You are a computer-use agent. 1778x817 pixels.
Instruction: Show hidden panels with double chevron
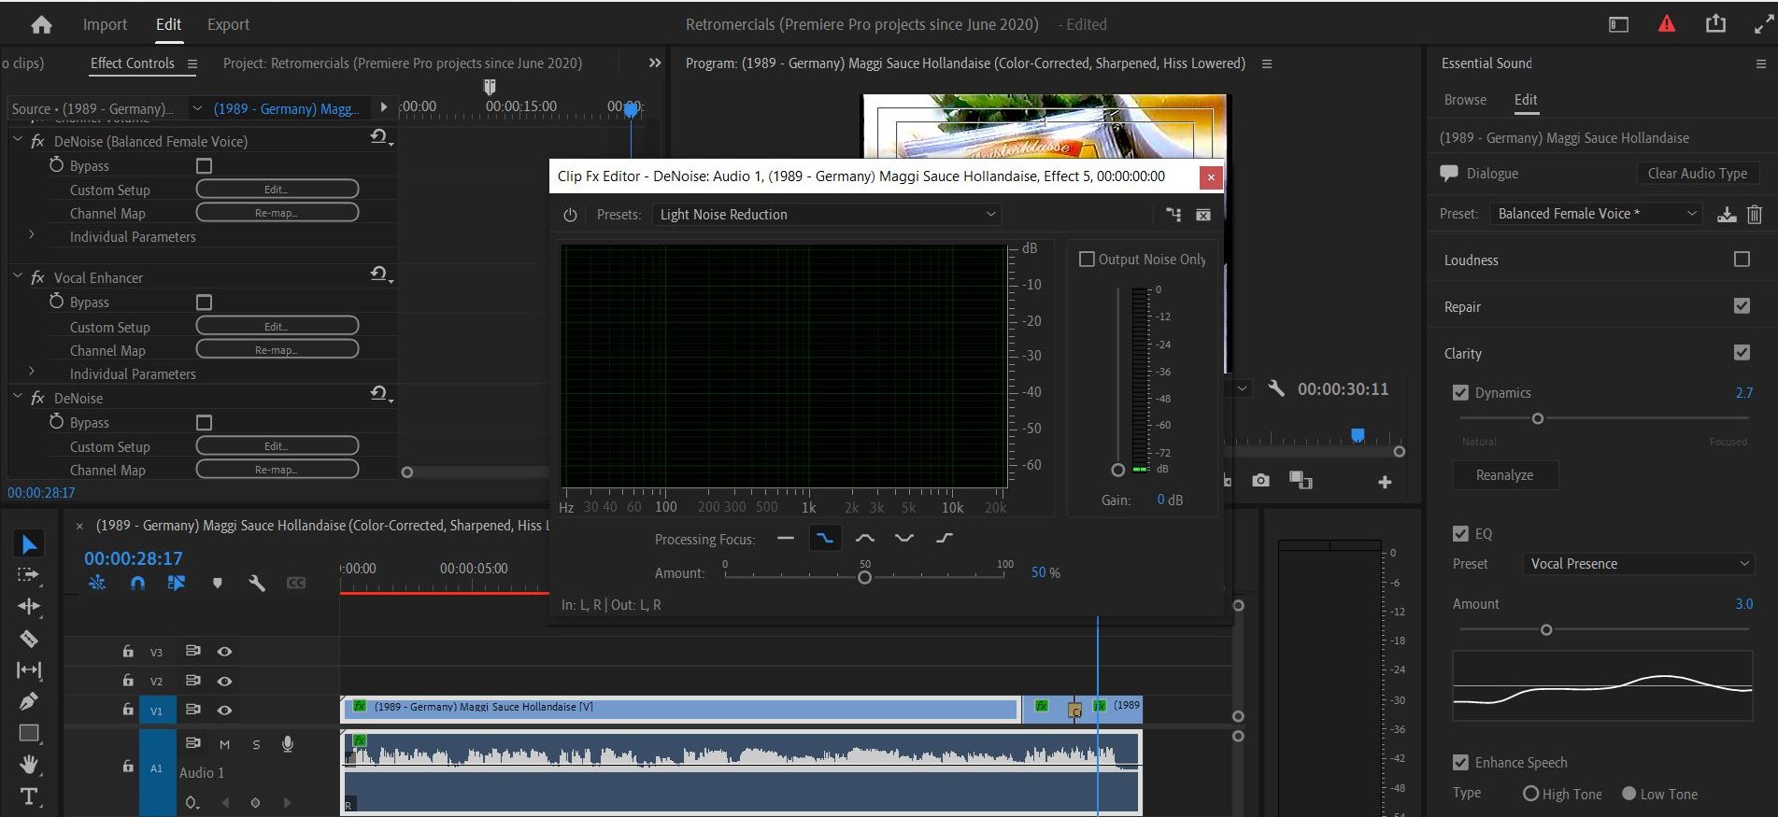pyautogui.click(x=655, y=63)
